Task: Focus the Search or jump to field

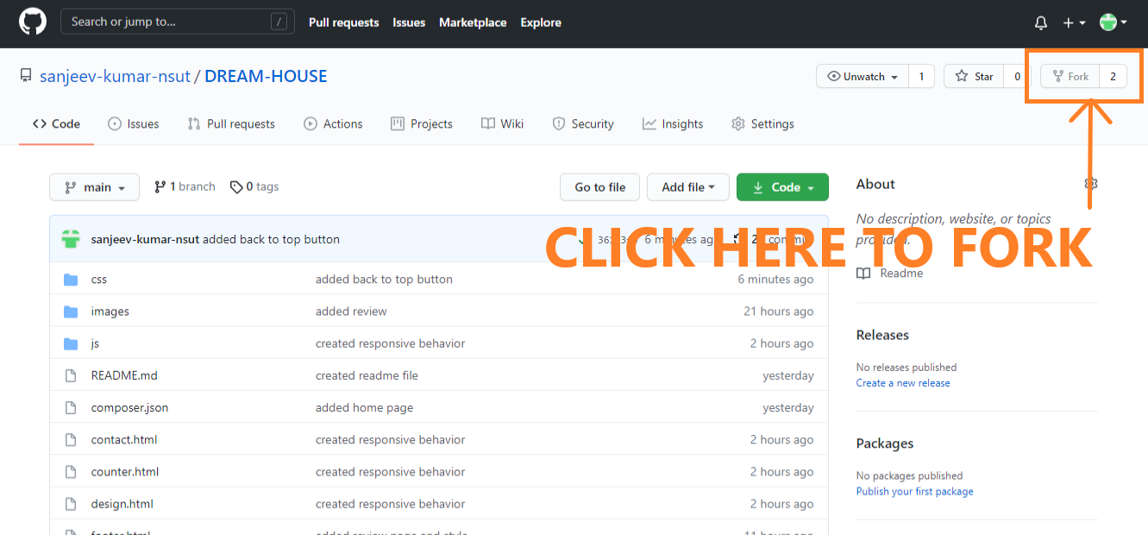Action: [177, 22]
